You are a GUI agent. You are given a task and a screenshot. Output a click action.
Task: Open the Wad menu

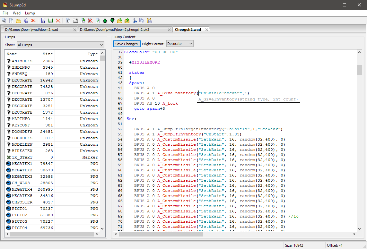[17, 13]
